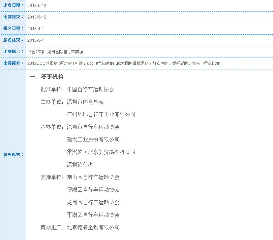The width and height of the screenshot is (273, 240).
Task: Click the 比赛日期 row label
Action: pos(13,5)
